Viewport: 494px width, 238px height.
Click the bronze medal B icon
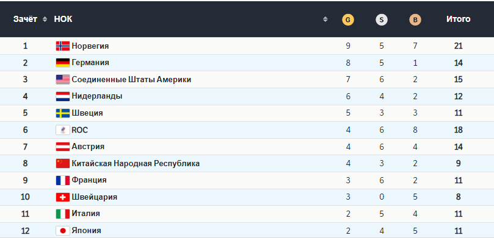(415, 19)
